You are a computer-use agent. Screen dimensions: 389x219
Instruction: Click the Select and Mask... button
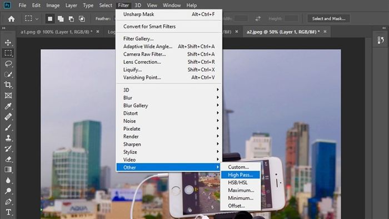click(x=328, y=18)
